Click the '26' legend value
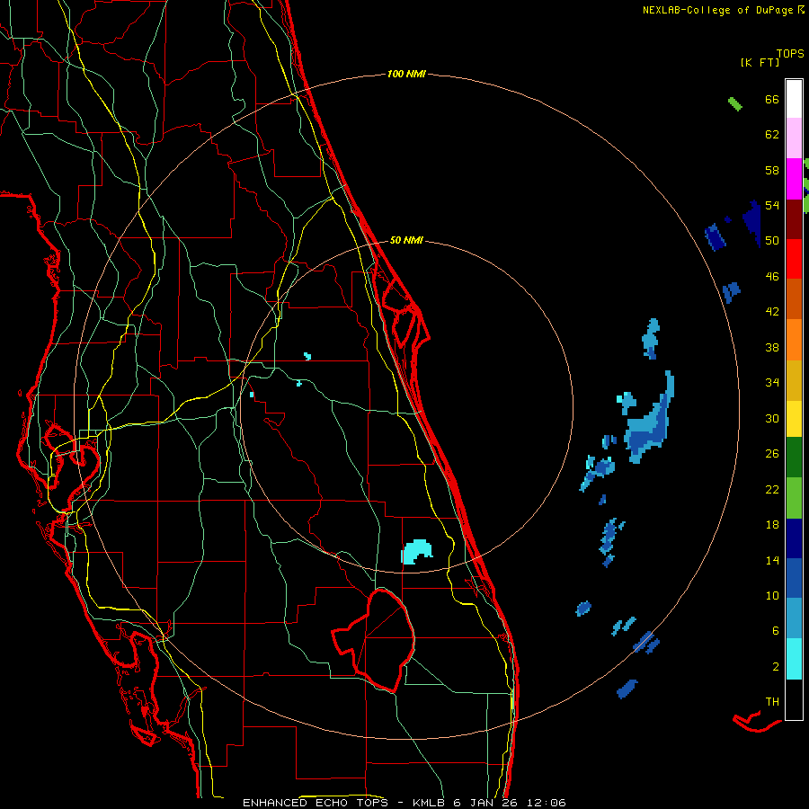Screen dimensions: 809x809 (x=772, y=454)
